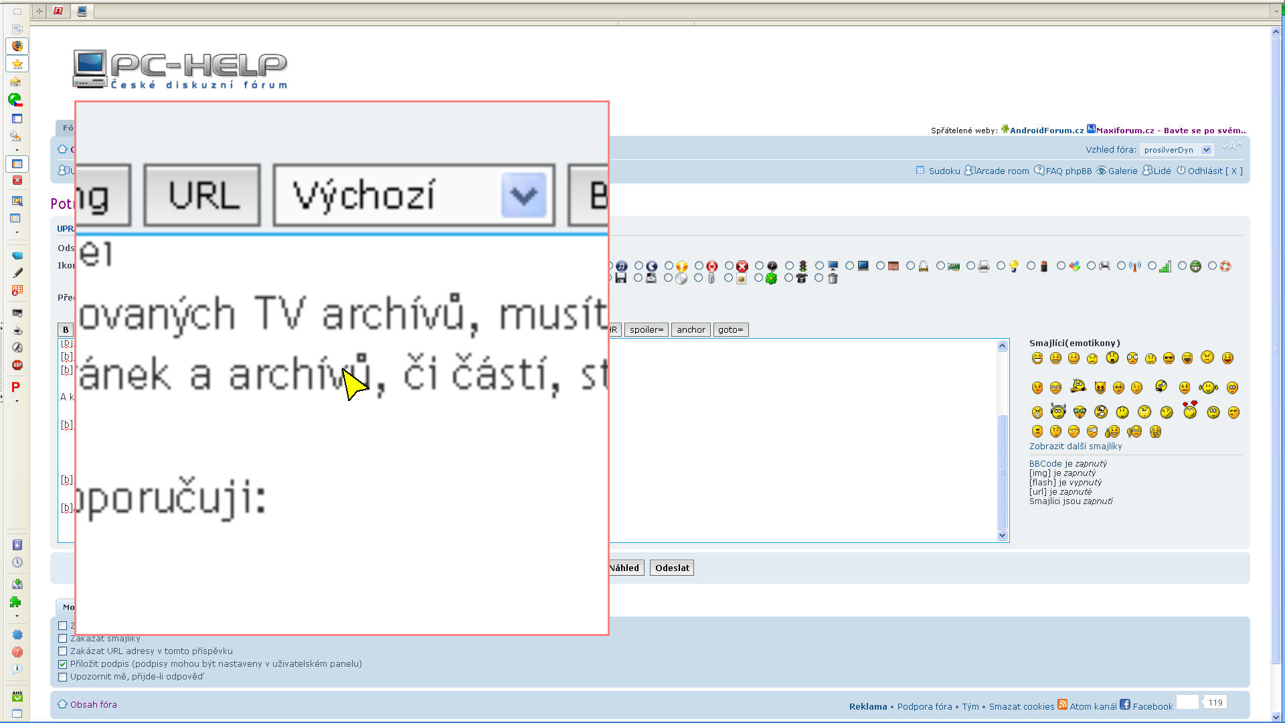Viewport: 1285px width, 723px height.
Task: Open the Lidé menu link
Action: [x=1162, y=171]
